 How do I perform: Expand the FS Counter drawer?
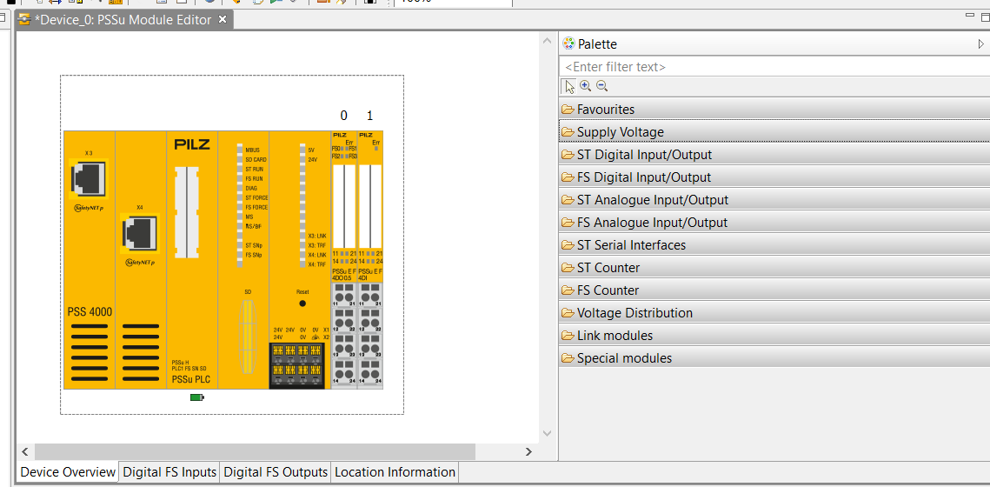click(x=774, y=290)
